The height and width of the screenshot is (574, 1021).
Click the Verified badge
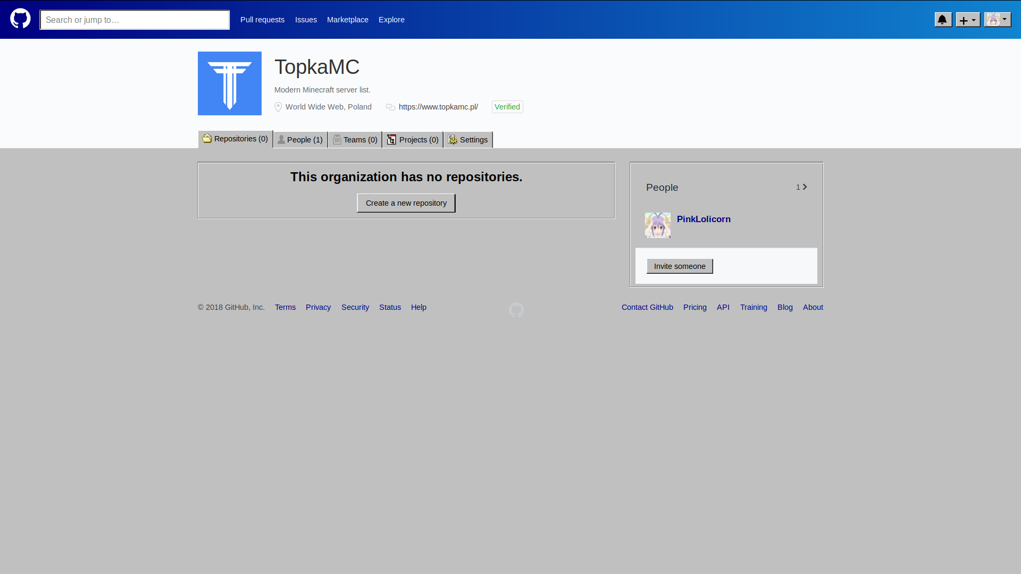(507, 107)
